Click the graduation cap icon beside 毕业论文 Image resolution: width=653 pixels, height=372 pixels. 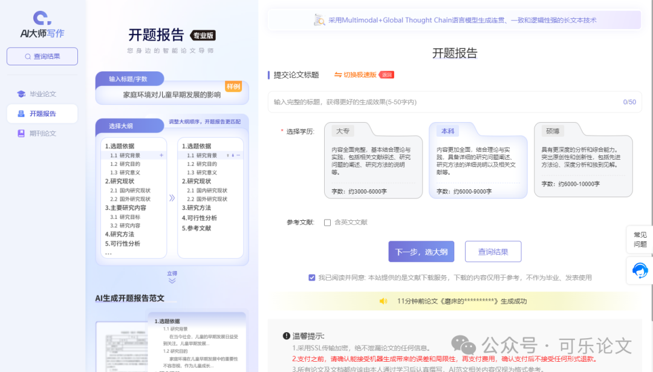click(21, 94)
